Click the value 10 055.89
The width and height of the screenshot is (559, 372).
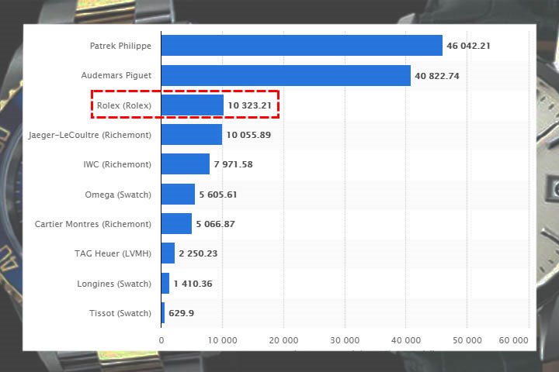[248, 135]
